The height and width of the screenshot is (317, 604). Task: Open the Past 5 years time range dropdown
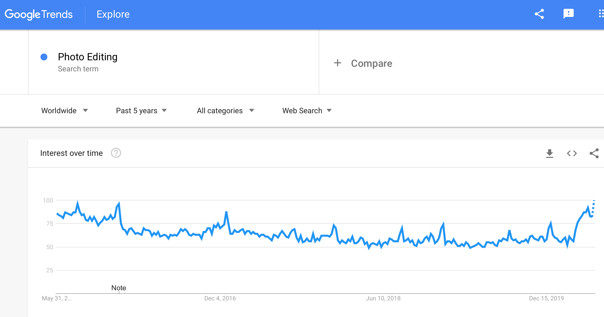point(141,111)
